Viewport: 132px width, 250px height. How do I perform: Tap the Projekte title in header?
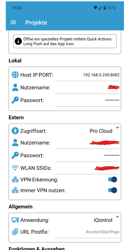pos(36,22)
